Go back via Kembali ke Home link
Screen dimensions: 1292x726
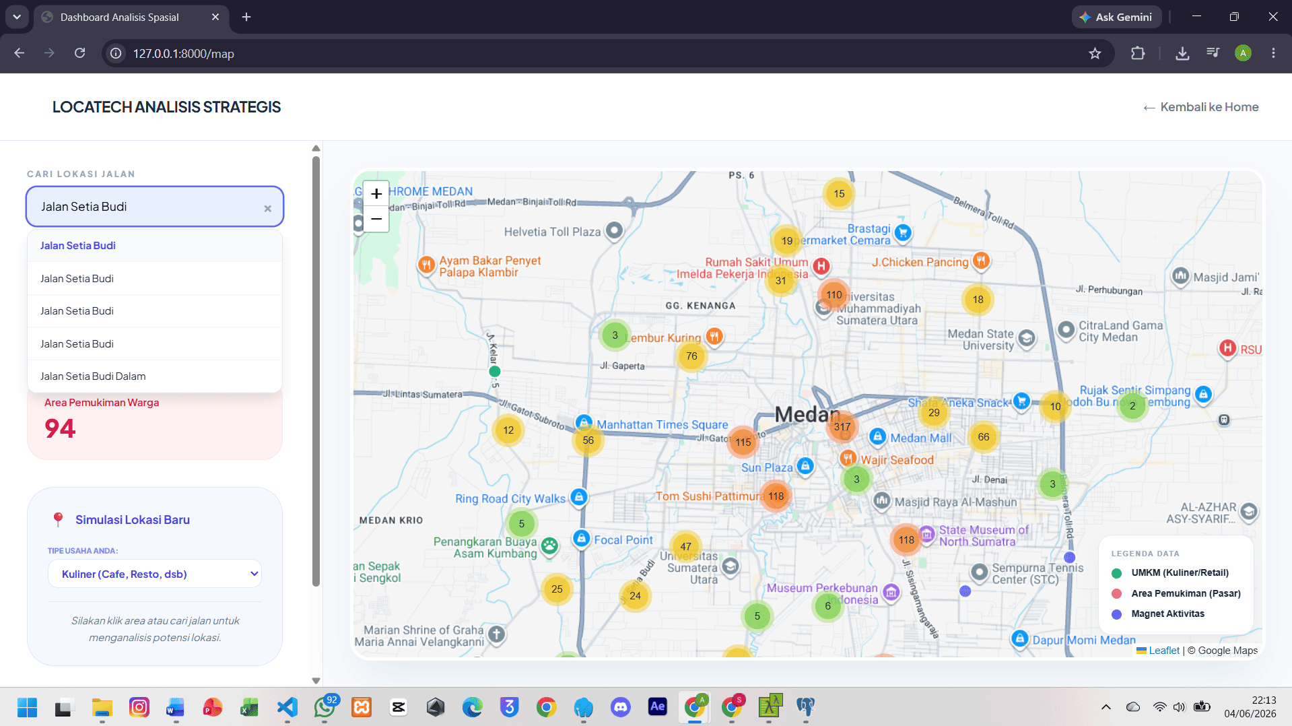pyautogui.click(x=1201, y=107)
